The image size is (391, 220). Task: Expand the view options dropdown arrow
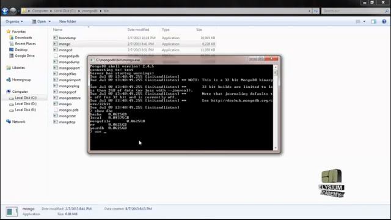click(x=364, y=22)
